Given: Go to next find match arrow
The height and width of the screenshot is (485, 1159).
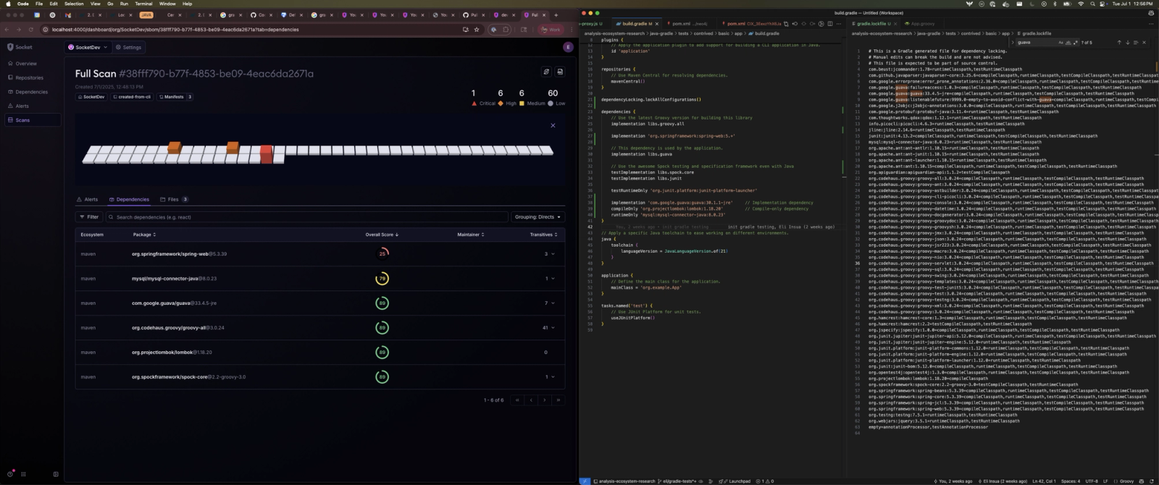Looking at the screenshot, I should pos(1127,43).
